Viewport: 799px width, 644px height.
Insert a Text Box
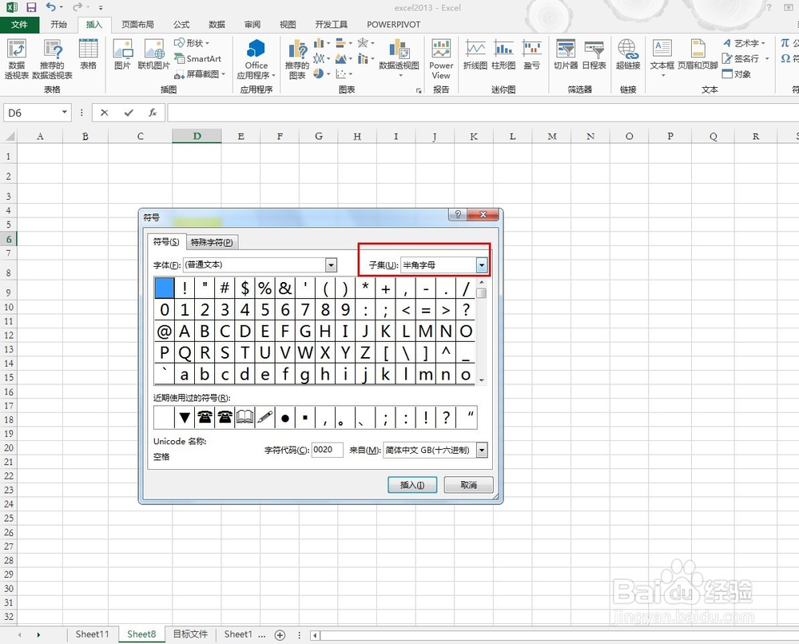(662, 58)
